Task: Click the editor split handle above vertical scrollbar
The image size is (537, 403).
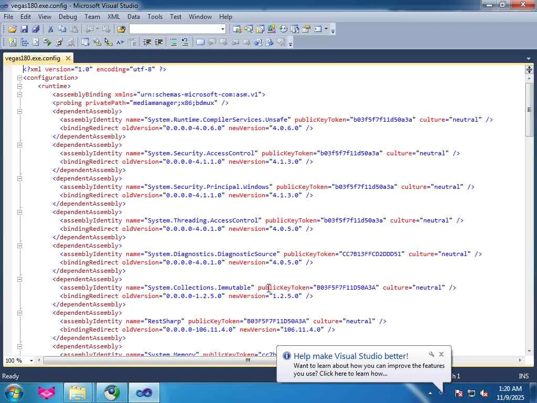Action: tap(529, 70)
